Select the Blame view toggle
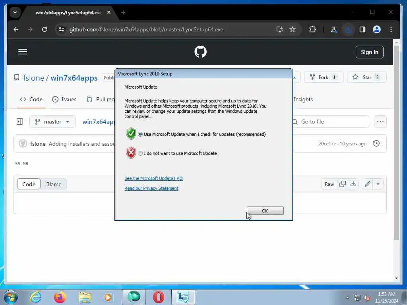The width and height of the screenshot is (407, 305). click(54, 184)
